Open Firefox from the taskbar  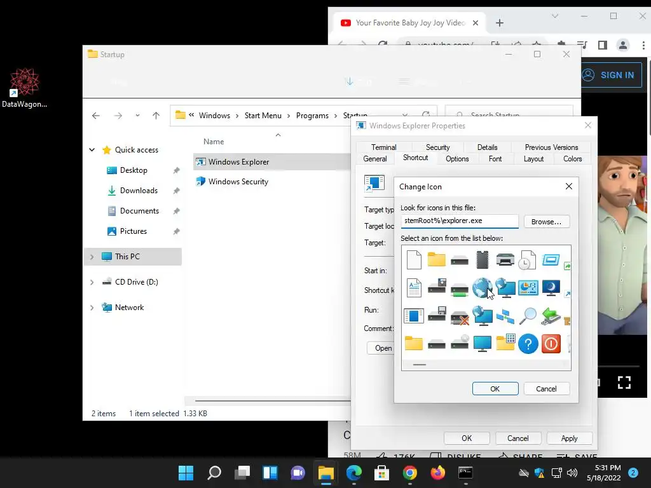pos(437,473)
